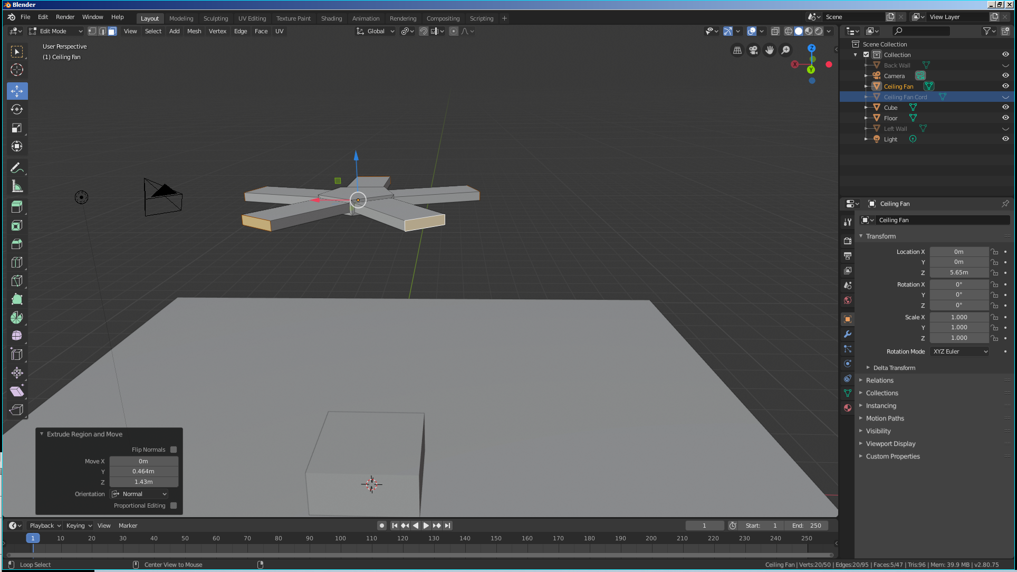Select the Spin tool
The image size is (1017, 572).
coord(17,318)
